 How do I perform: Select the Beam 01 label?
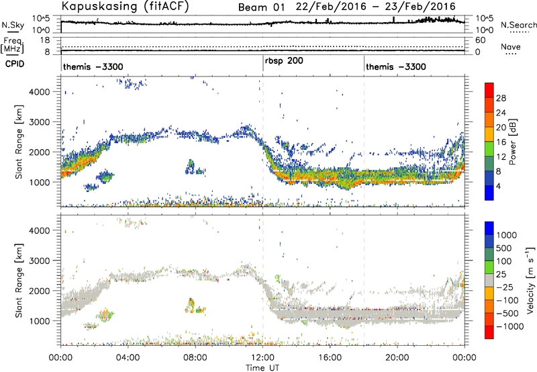click(261, 7)
